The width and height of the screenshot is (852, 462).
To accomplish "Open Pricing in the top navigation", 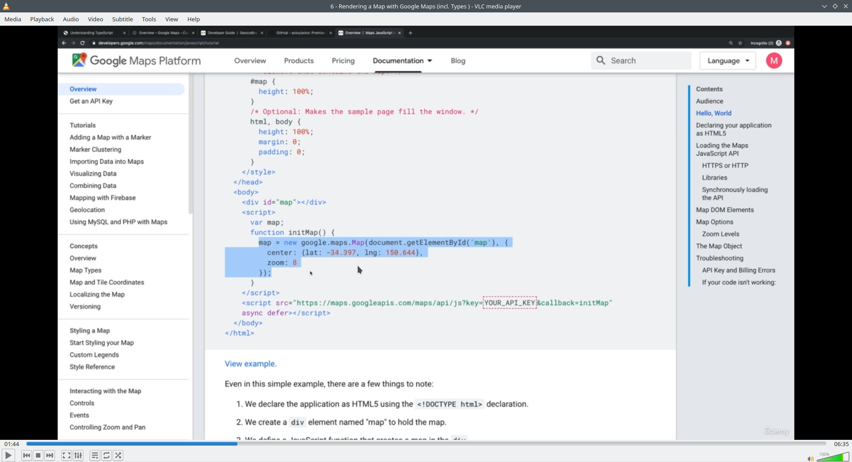I will click(343, 61).
